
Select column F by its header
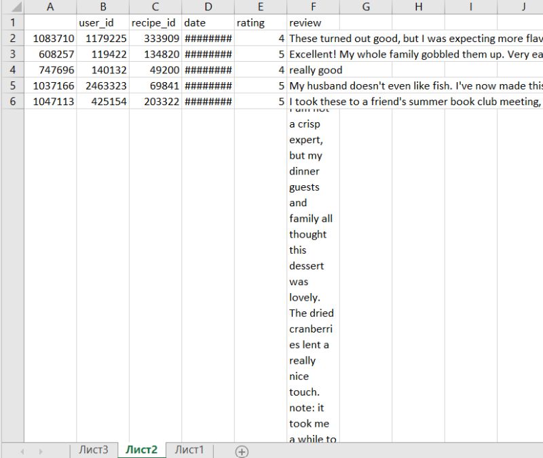314,7
